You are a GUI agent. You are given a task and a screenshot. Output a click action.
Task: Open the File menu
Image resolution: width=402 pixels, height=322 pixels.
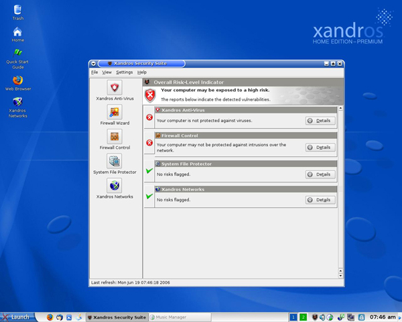coord(94,72)
